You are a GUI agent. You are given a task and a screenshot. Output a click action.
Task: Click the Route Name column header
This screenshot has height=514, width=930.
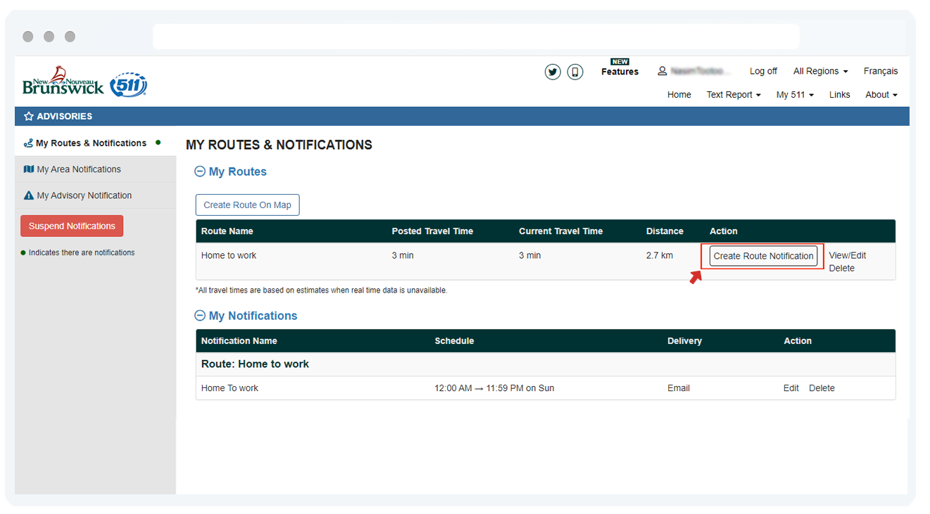coord(227,231)
